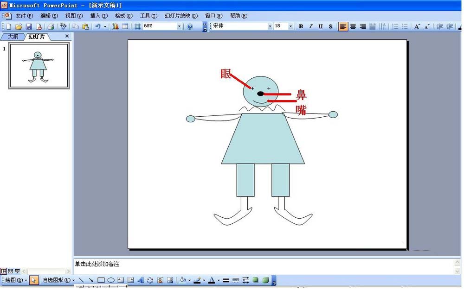This screenshot has width=464, height=290.
Task: Open font color dropdown arrow
Action: click(x=219, y=280)
